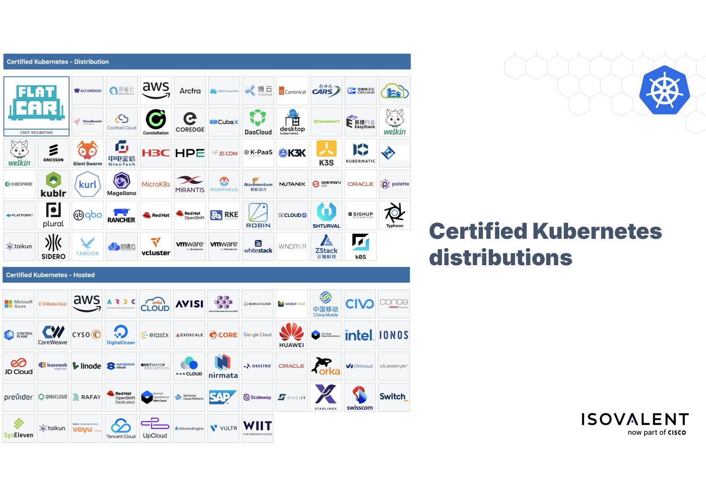The width and height of the screenshot is (706, 499).
Task: Choose the DigitalOcean logo
Action: pos(121,335)
